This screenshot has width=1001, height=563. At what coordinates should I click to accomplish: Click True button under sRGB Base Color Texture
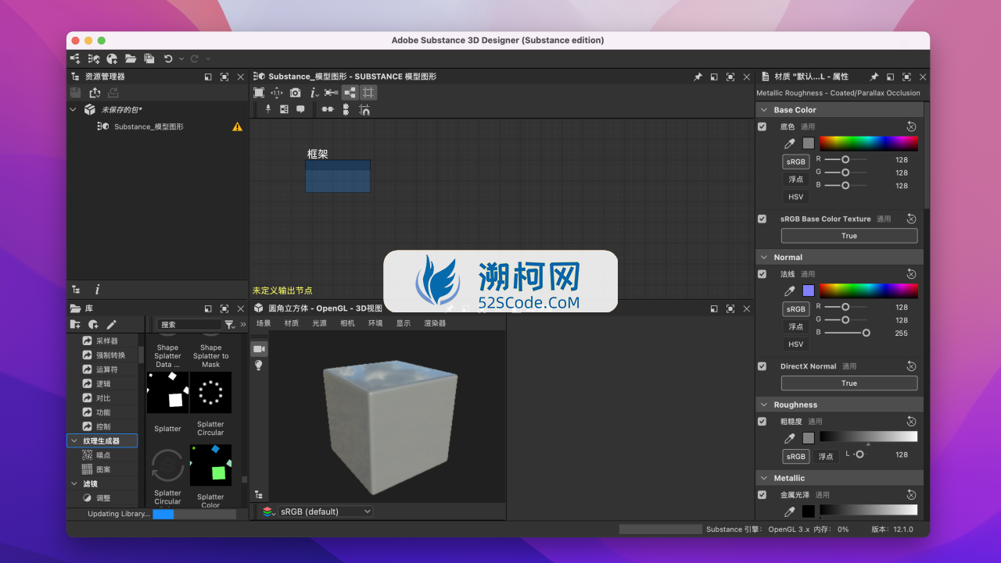point(849,236)
